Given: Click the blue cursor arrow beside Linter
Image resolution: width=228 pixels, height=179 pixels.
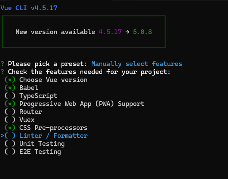Looking at the screenshot, I should point(3,136).
